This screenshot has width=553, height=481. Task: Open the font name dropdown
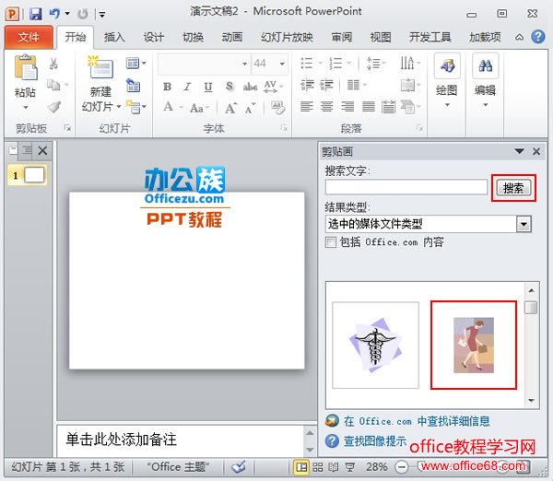(244, 64)
